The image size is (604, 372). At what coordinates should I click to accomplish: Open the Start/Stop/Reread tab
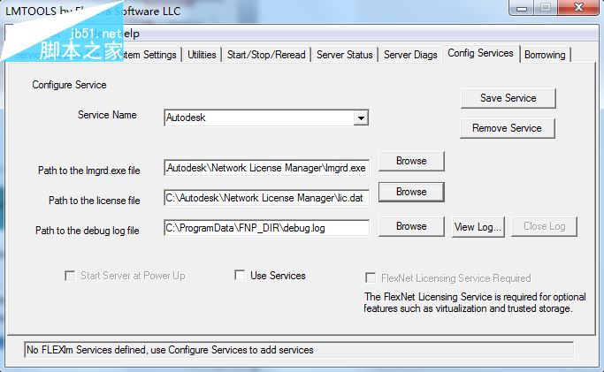[266, 55]
